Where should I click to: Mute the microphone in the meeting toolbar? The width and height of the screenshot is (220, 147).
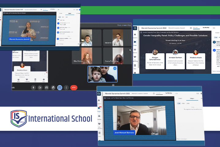(x=33, y=87)
